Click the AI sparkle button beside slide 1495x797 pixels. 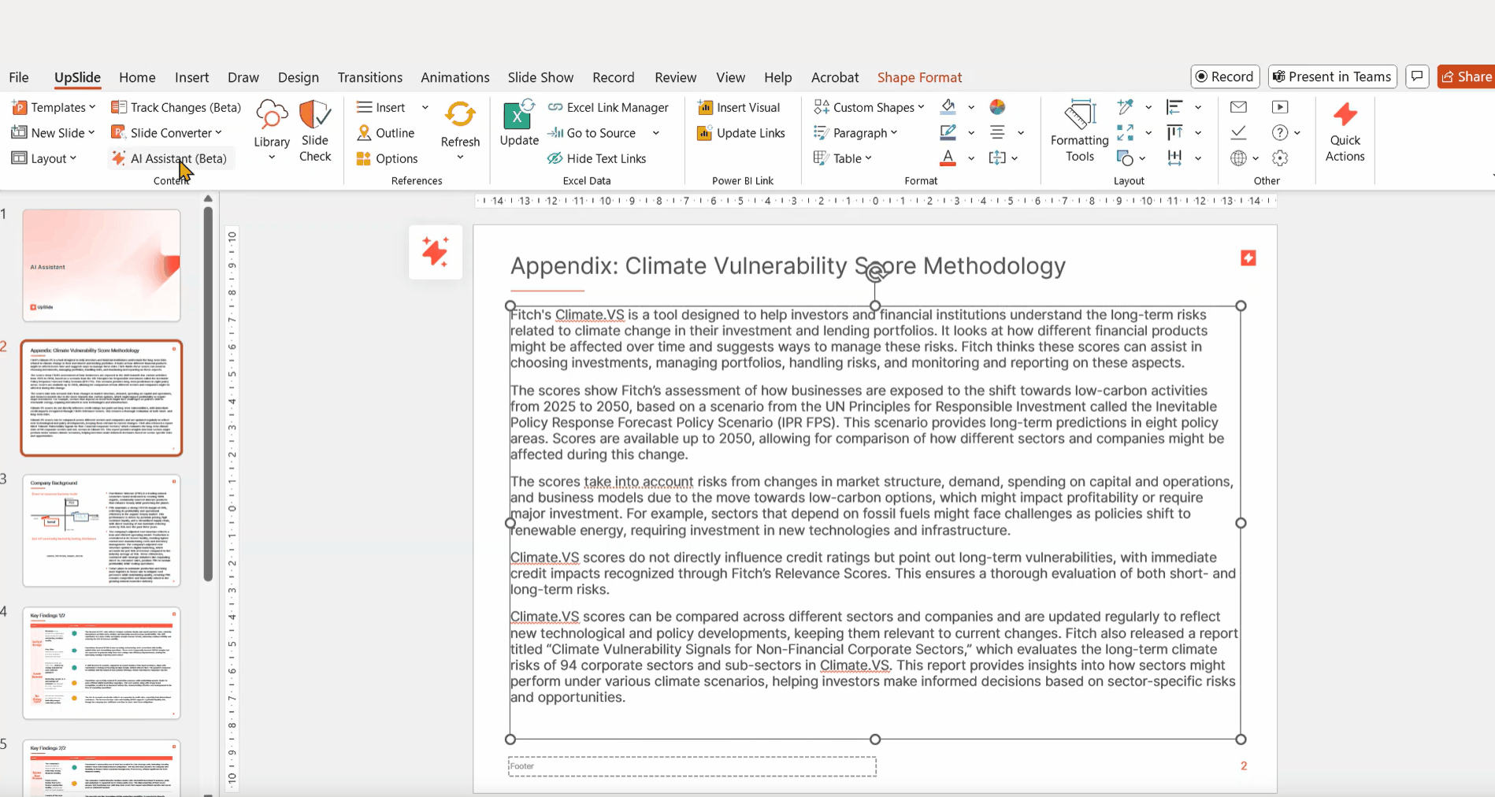coord(436,252)
